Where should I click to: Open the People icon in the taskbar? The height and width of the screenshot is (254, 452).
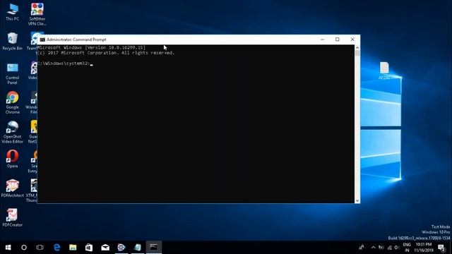point(361,248)
